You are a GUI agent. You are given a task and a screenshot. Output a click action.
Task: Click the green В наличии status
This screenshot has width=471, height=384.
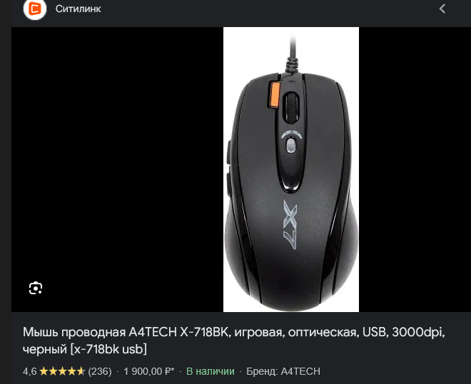[x=211, y=371]
